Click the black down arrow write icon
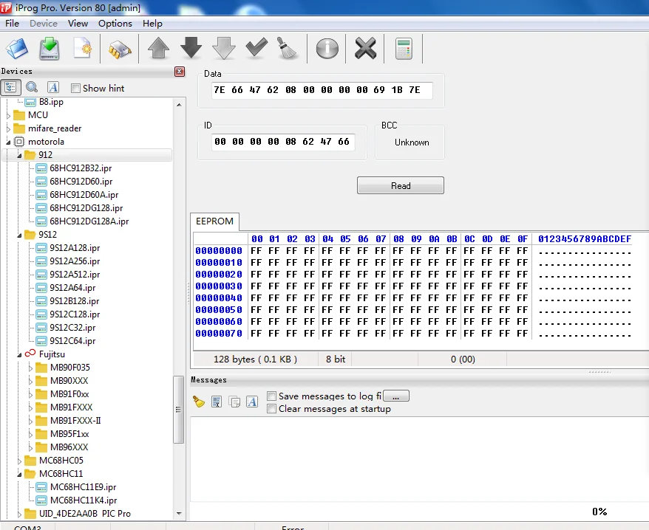The width and height of the screenshot is (649, 530). coord(191,48)
